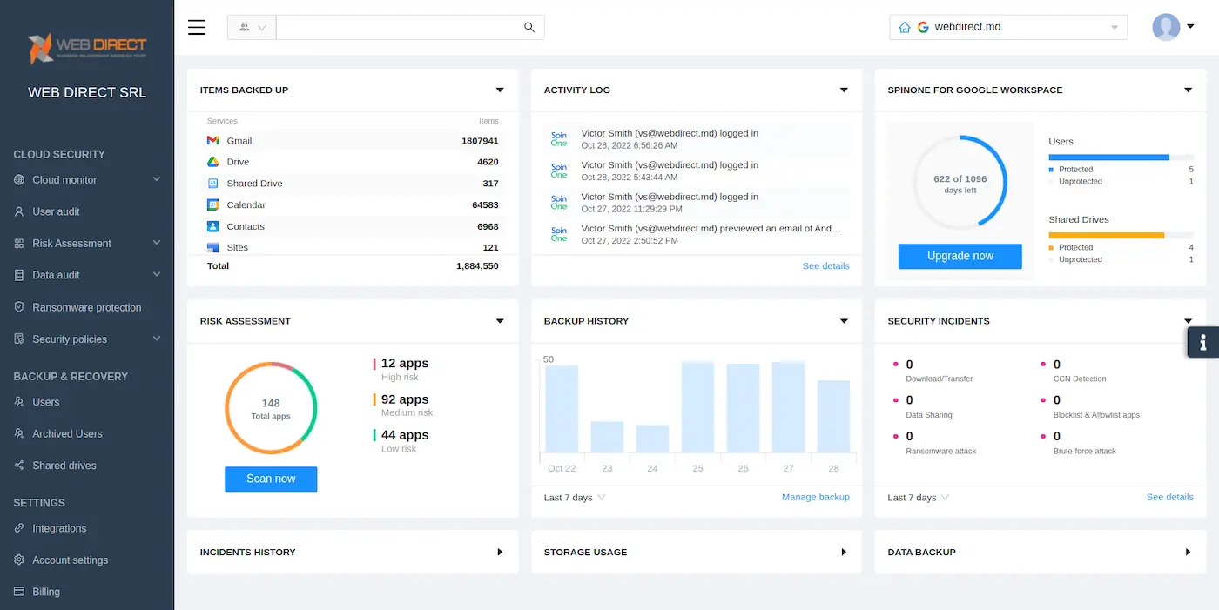This screenshot has width=1219, height=610.
Task: Click the Shared Drive service icon
Action: [x=213, y=184]
